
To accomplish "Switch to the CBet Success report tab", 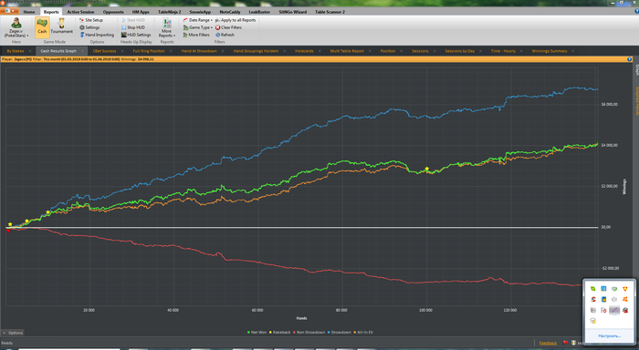I will pyautogui.click(x=104, y=51).
